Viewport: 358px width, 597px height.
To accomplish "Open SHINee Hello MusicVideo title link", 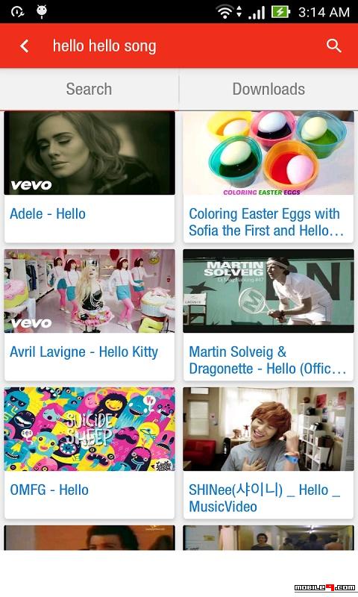I will [265, 498].
